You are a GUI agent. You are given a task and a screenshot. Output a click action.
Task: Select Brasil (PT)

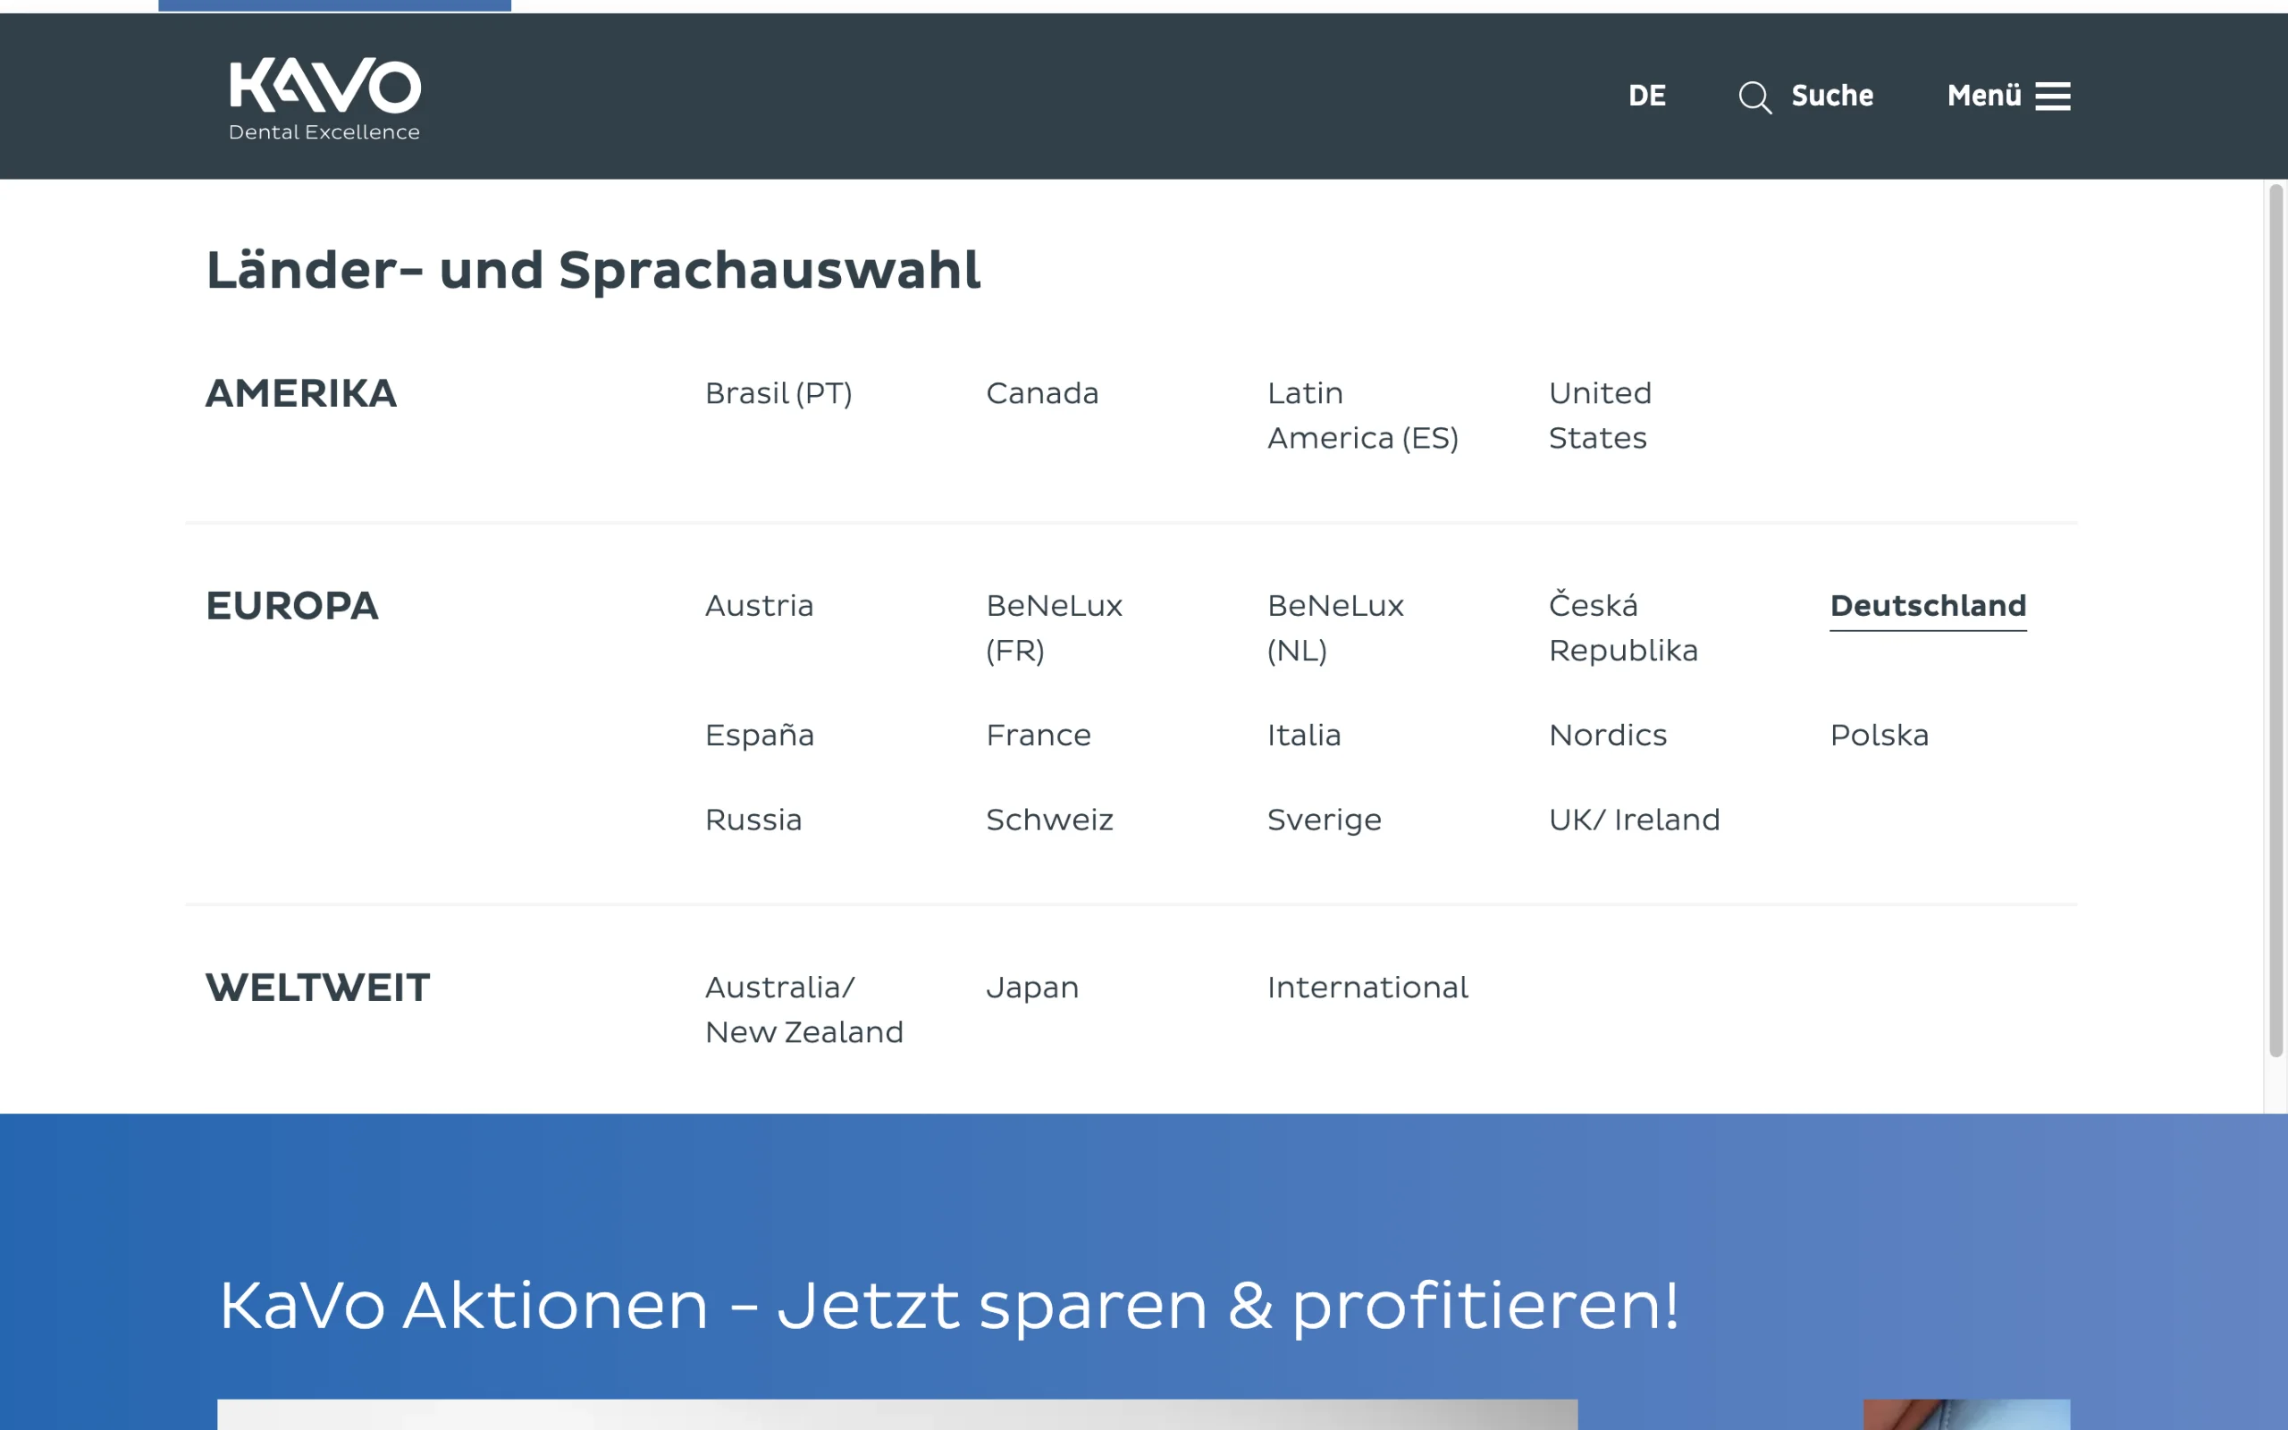coord(778,393)
